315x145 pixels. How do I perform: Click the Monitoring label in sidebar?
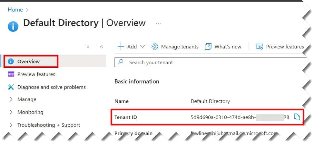coord(30,112)
